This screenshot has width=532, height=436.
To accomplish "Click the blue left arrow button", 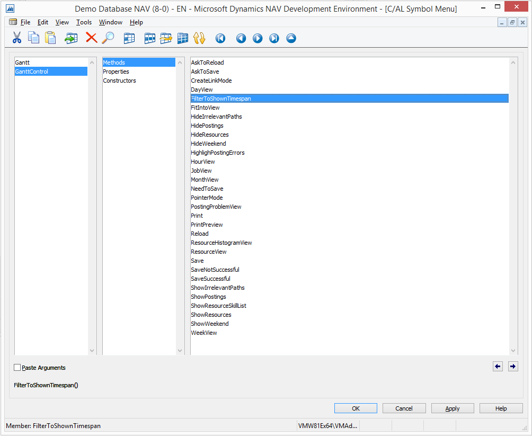I will tap(498, 367).
